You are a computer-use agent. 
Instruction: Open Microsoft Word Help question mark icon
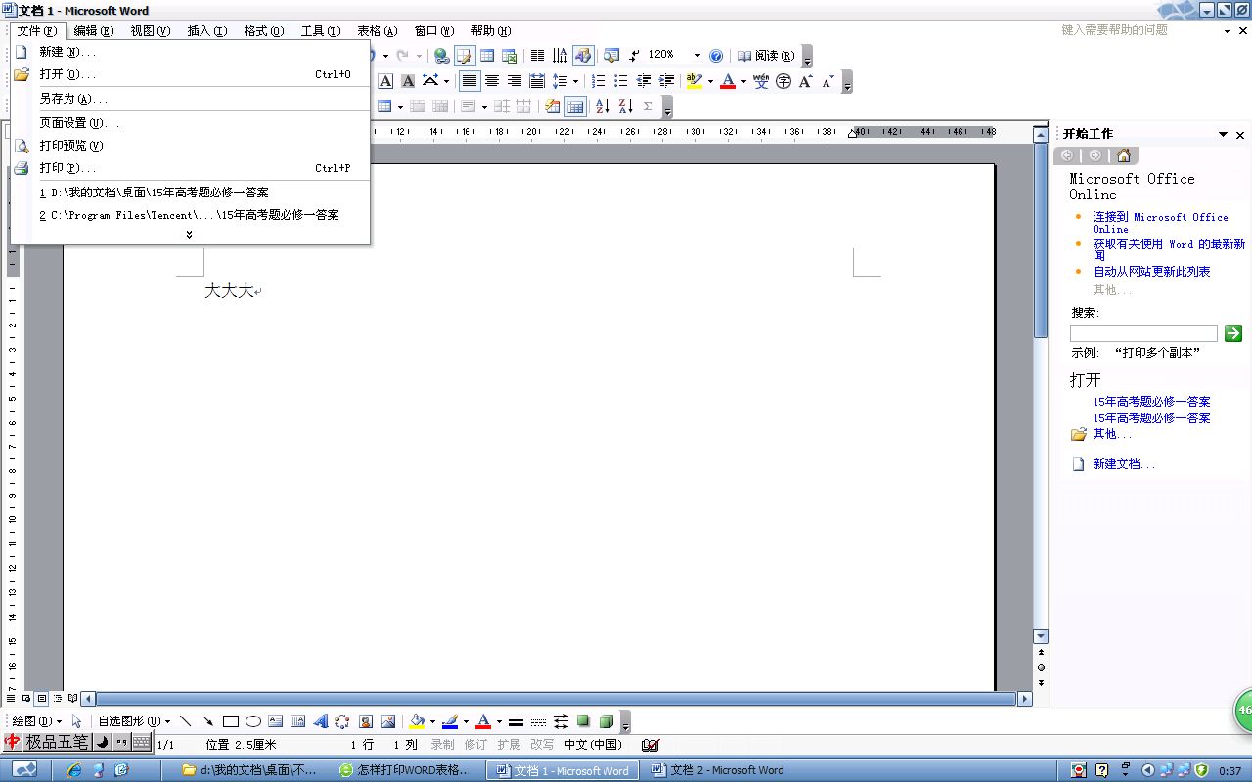(716, 56)
